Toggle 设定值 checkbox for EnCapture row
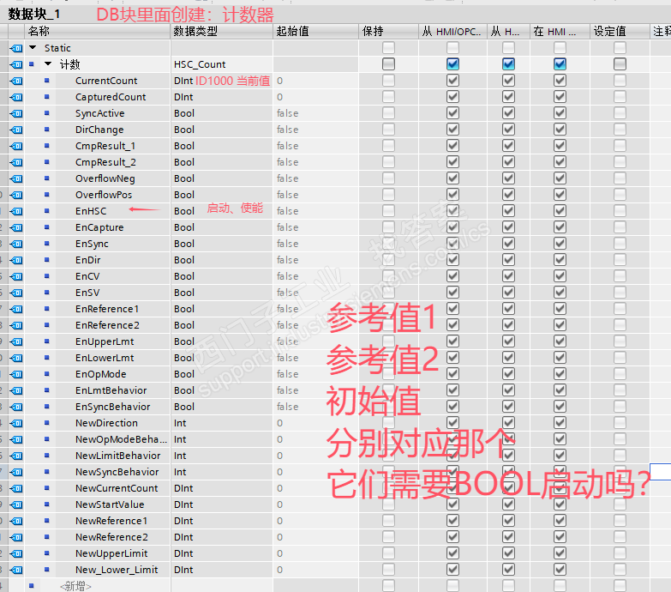This screenshot has height=592, width=671. [620, 227]
